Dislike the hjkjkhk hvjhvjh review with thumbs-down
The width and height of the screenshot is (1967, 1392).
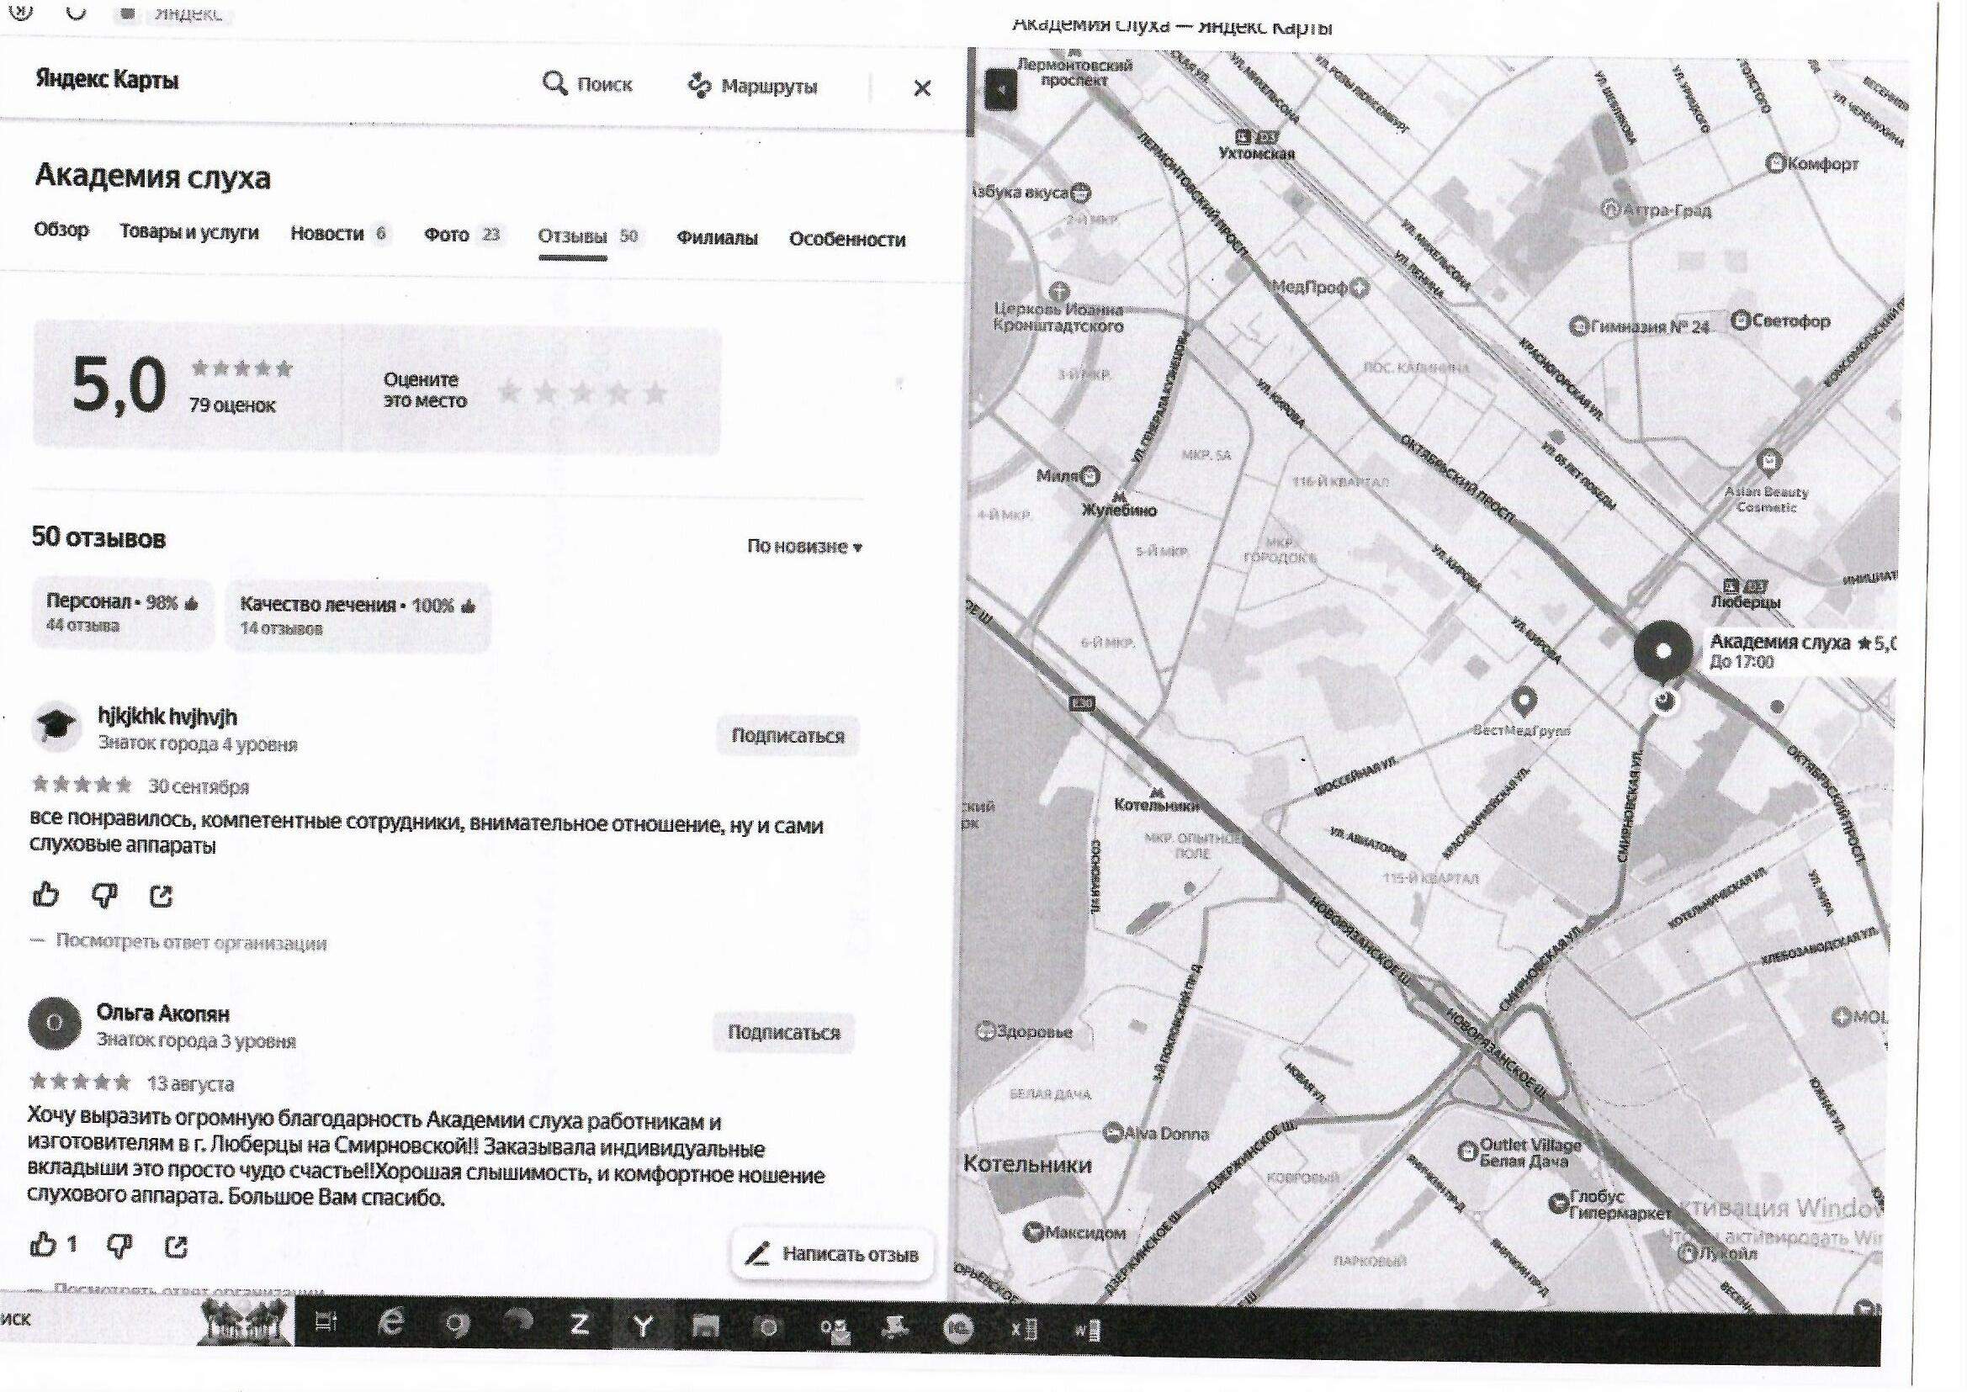click(x=103, y=896)
